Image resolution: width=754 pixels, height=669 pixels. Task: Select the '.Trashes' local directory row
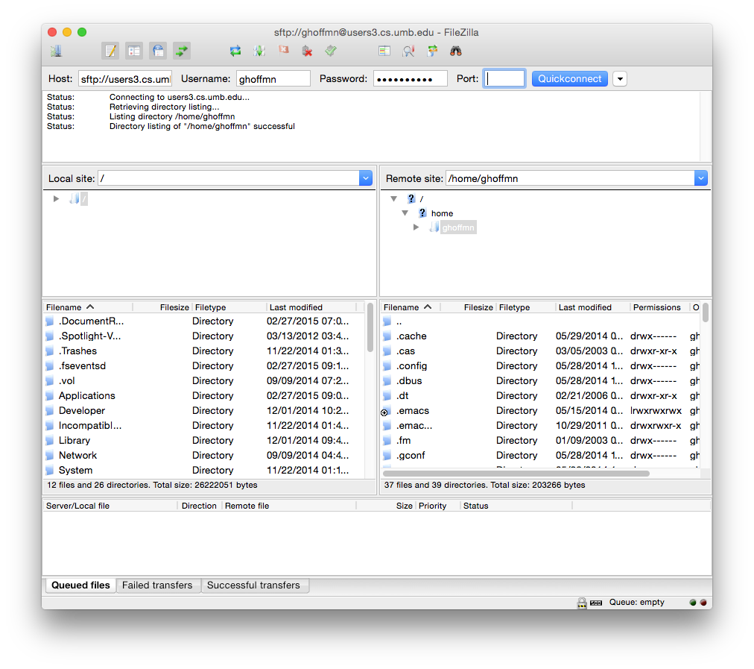pos(204,351)
